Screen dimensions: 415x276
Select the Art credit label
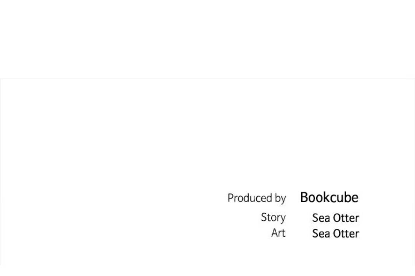(278, 233)
